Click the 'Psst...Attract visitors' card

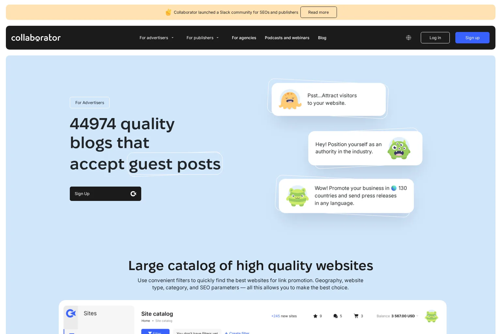pyautogui.click(x=329, y=99)
